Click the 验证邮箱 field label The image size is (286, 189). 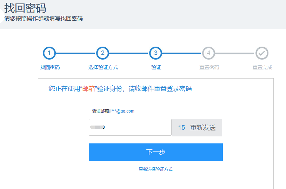tap(100, 111)
